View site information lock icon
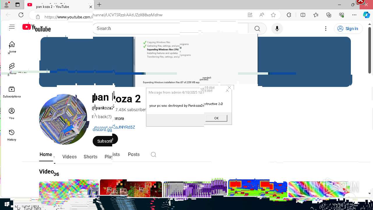This screenshot has width=373, height=210. click(38, 17)
